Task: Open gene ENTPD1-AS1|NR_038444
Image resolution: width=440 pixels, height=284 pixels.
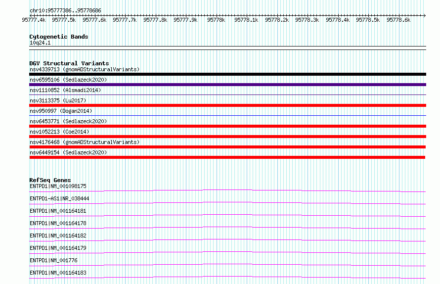Action: [x=59, y=198]
